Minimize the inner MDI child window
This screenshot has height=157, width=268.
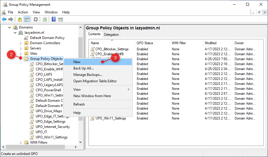click(253, 12)
